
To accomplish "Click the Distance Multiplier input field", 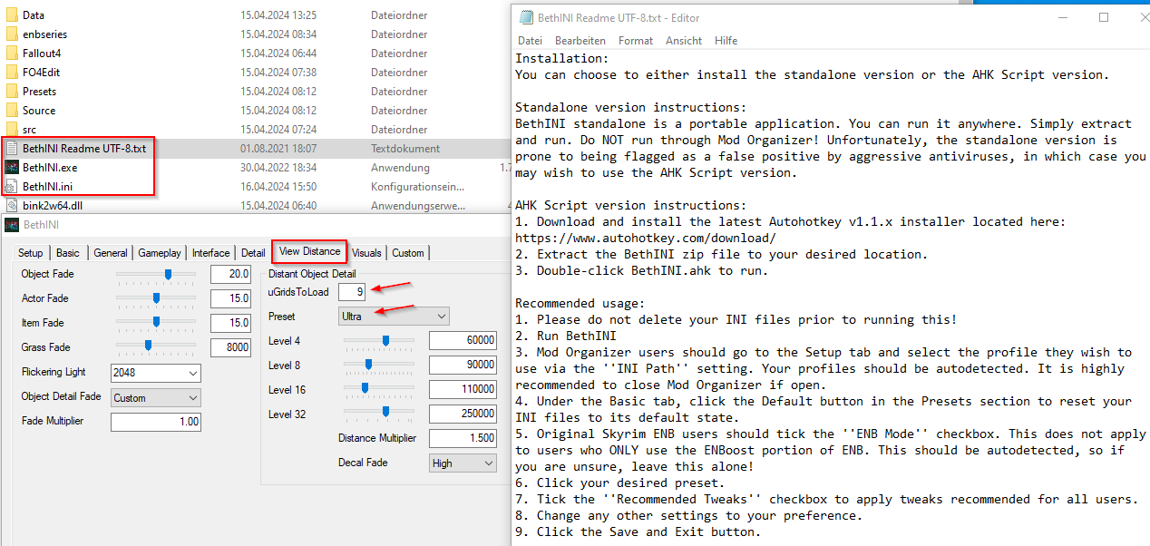I will point(463,438).
